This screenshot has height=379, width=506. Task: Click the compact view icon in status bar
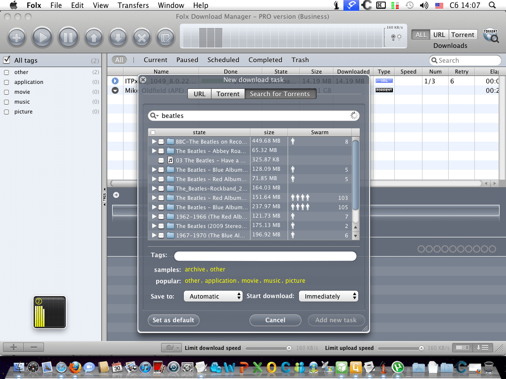click(463, 347)
